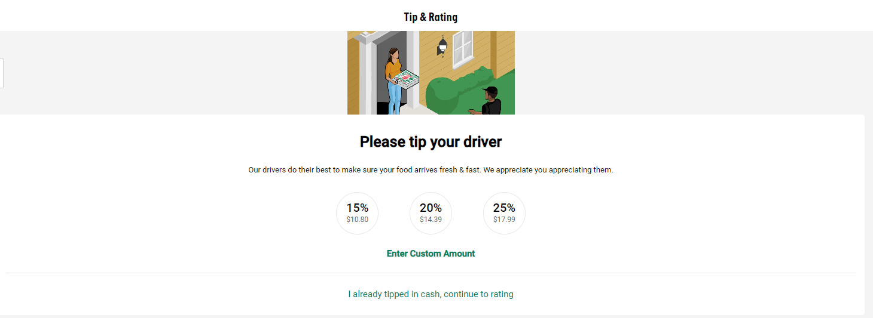The image size is (873, 318).
Task: Click Enter Custom Amount
Action: pos(431,254)
